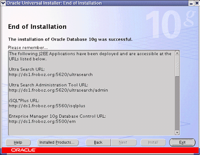Click 'Enteprise Manager 10g Database Control URL:' label

pyautogui.click(x=57, y=116)
